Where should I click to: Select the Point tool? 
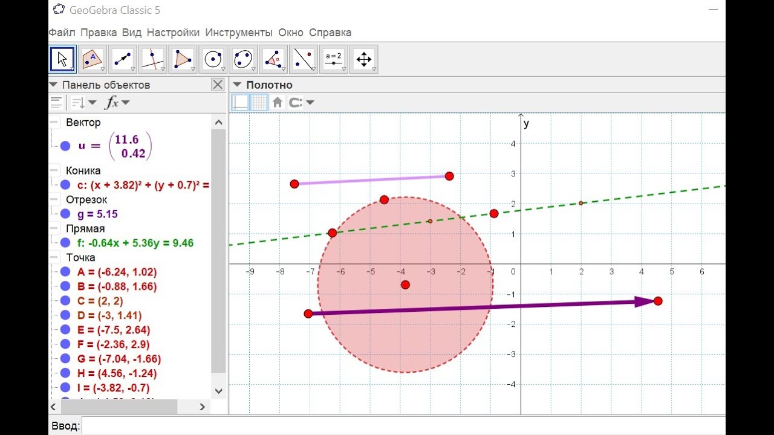92,59
